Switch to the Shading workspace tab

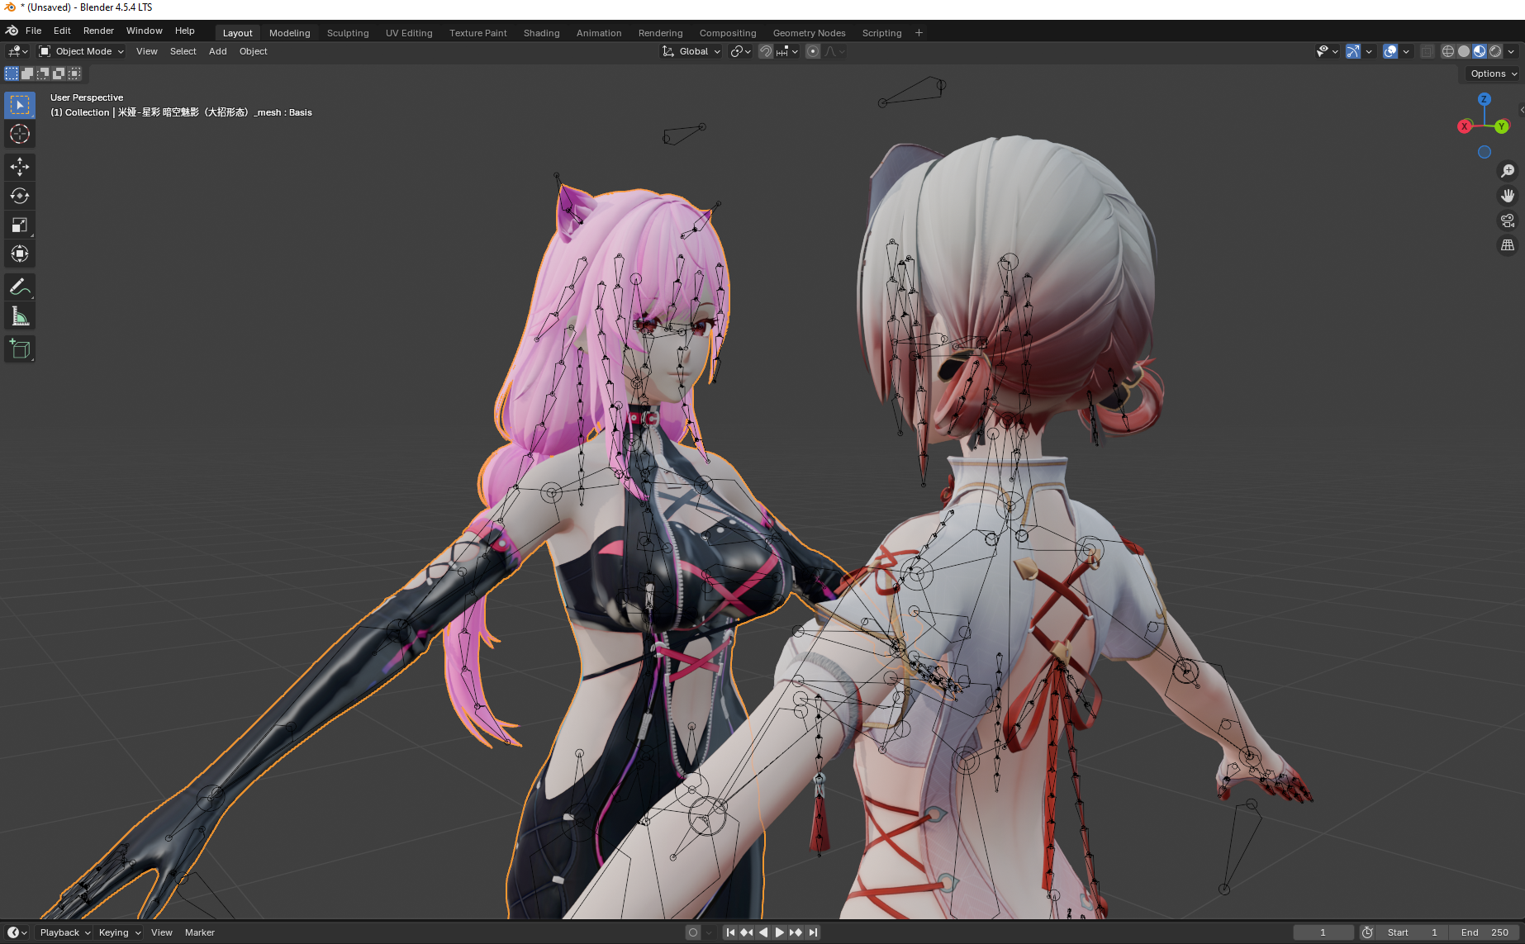coord(541,33)
